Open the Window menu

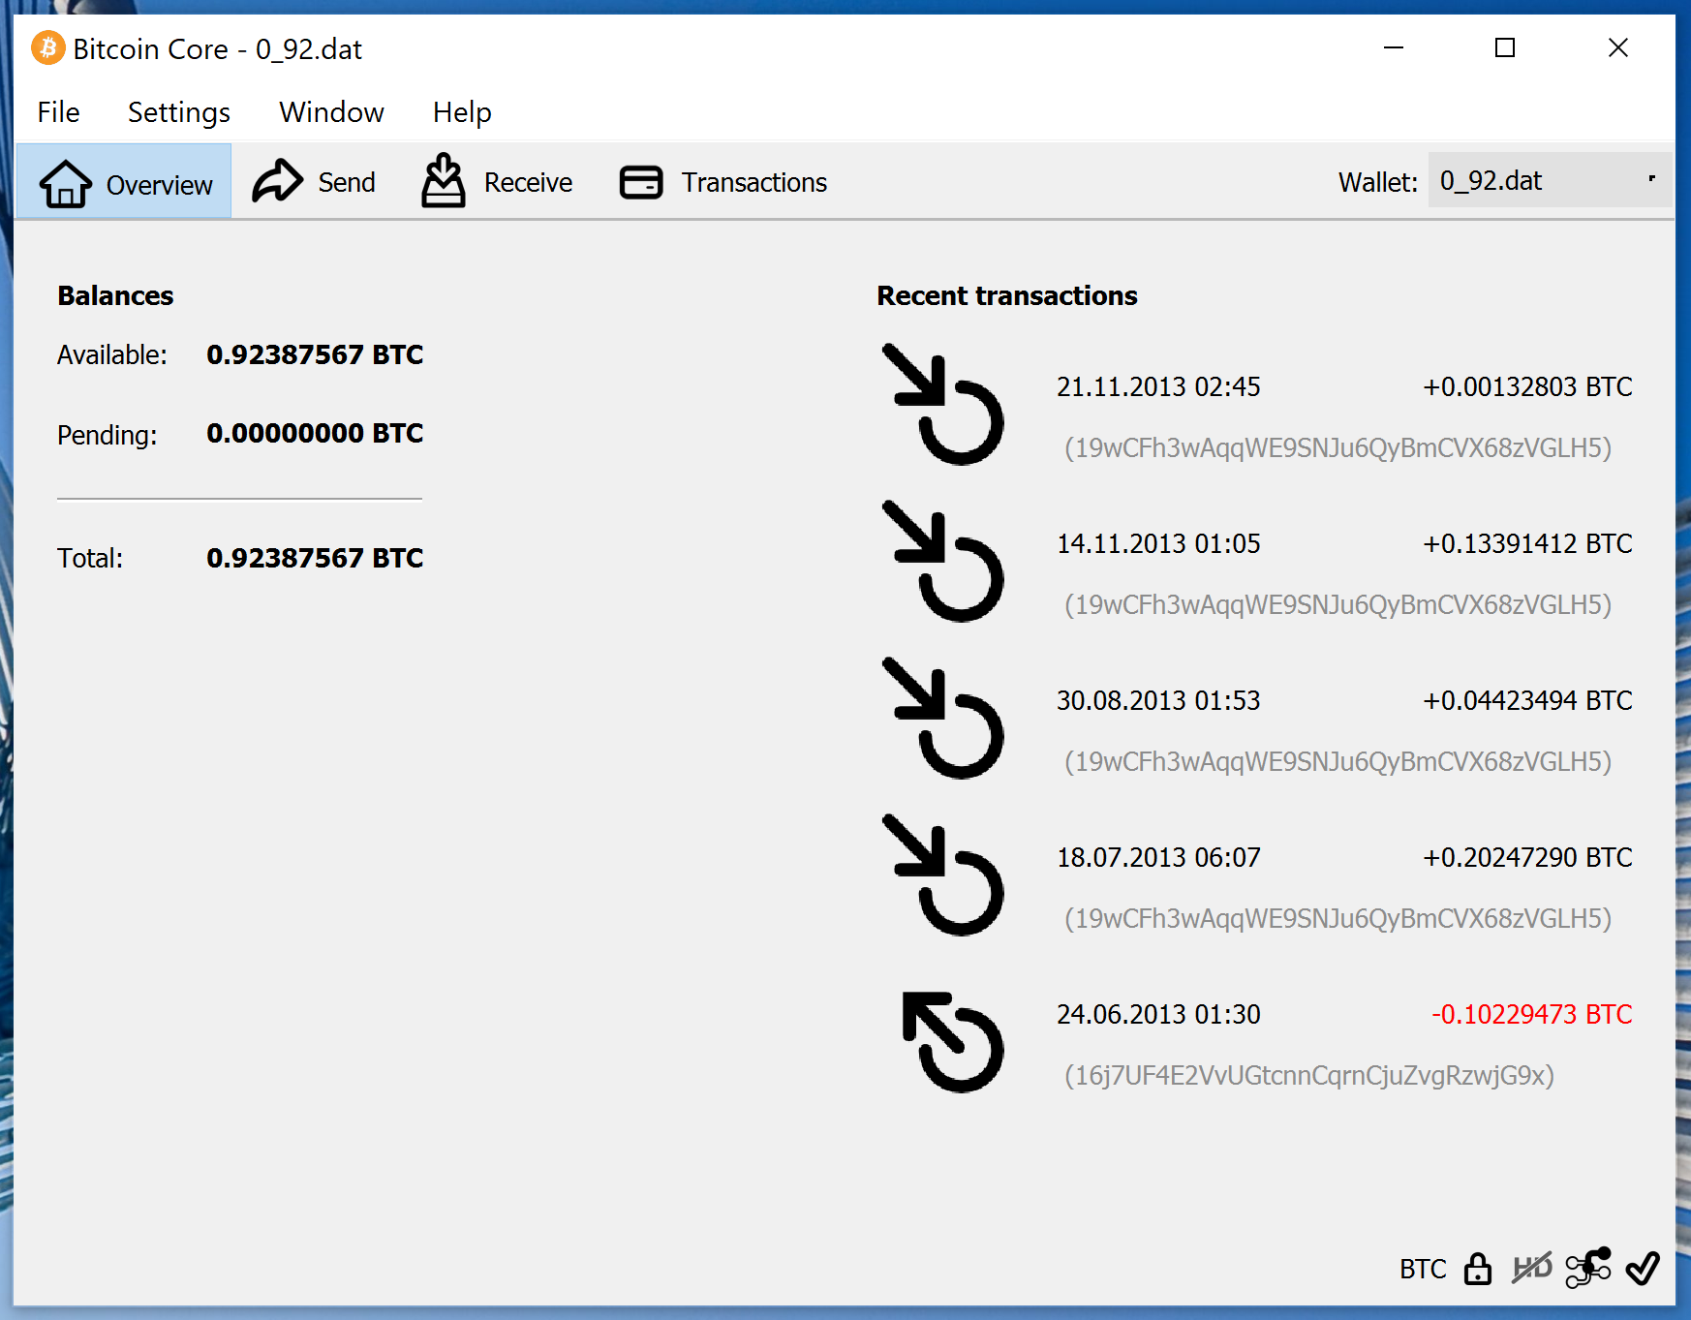click(x=331, y=112)
